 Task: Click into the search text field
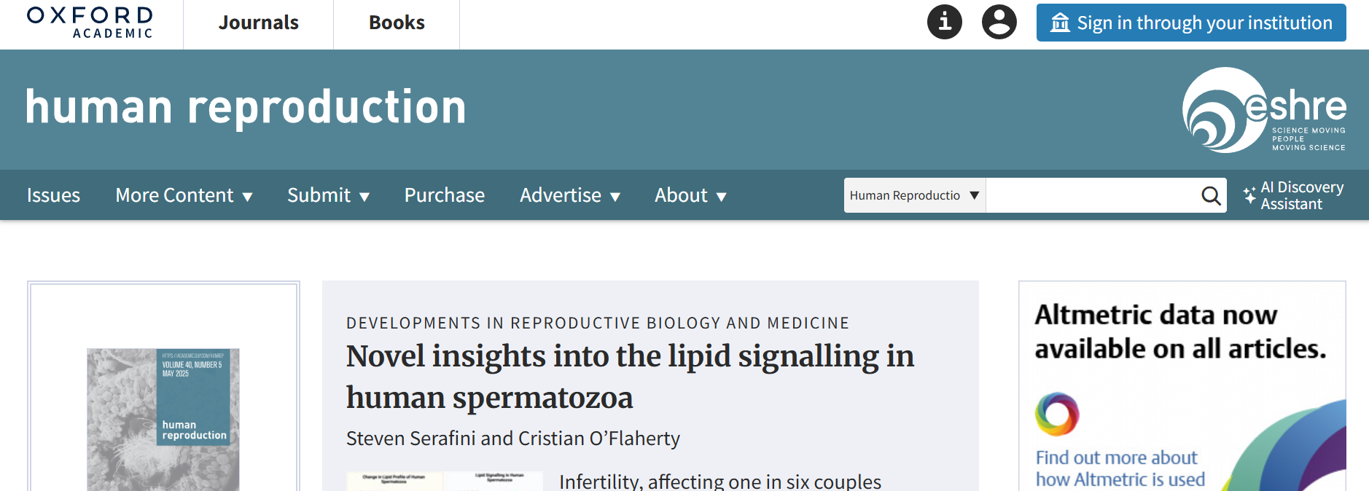click(x=1091, y=195)
